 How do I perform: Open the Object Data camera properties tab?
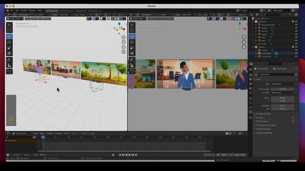pos(250,112)
